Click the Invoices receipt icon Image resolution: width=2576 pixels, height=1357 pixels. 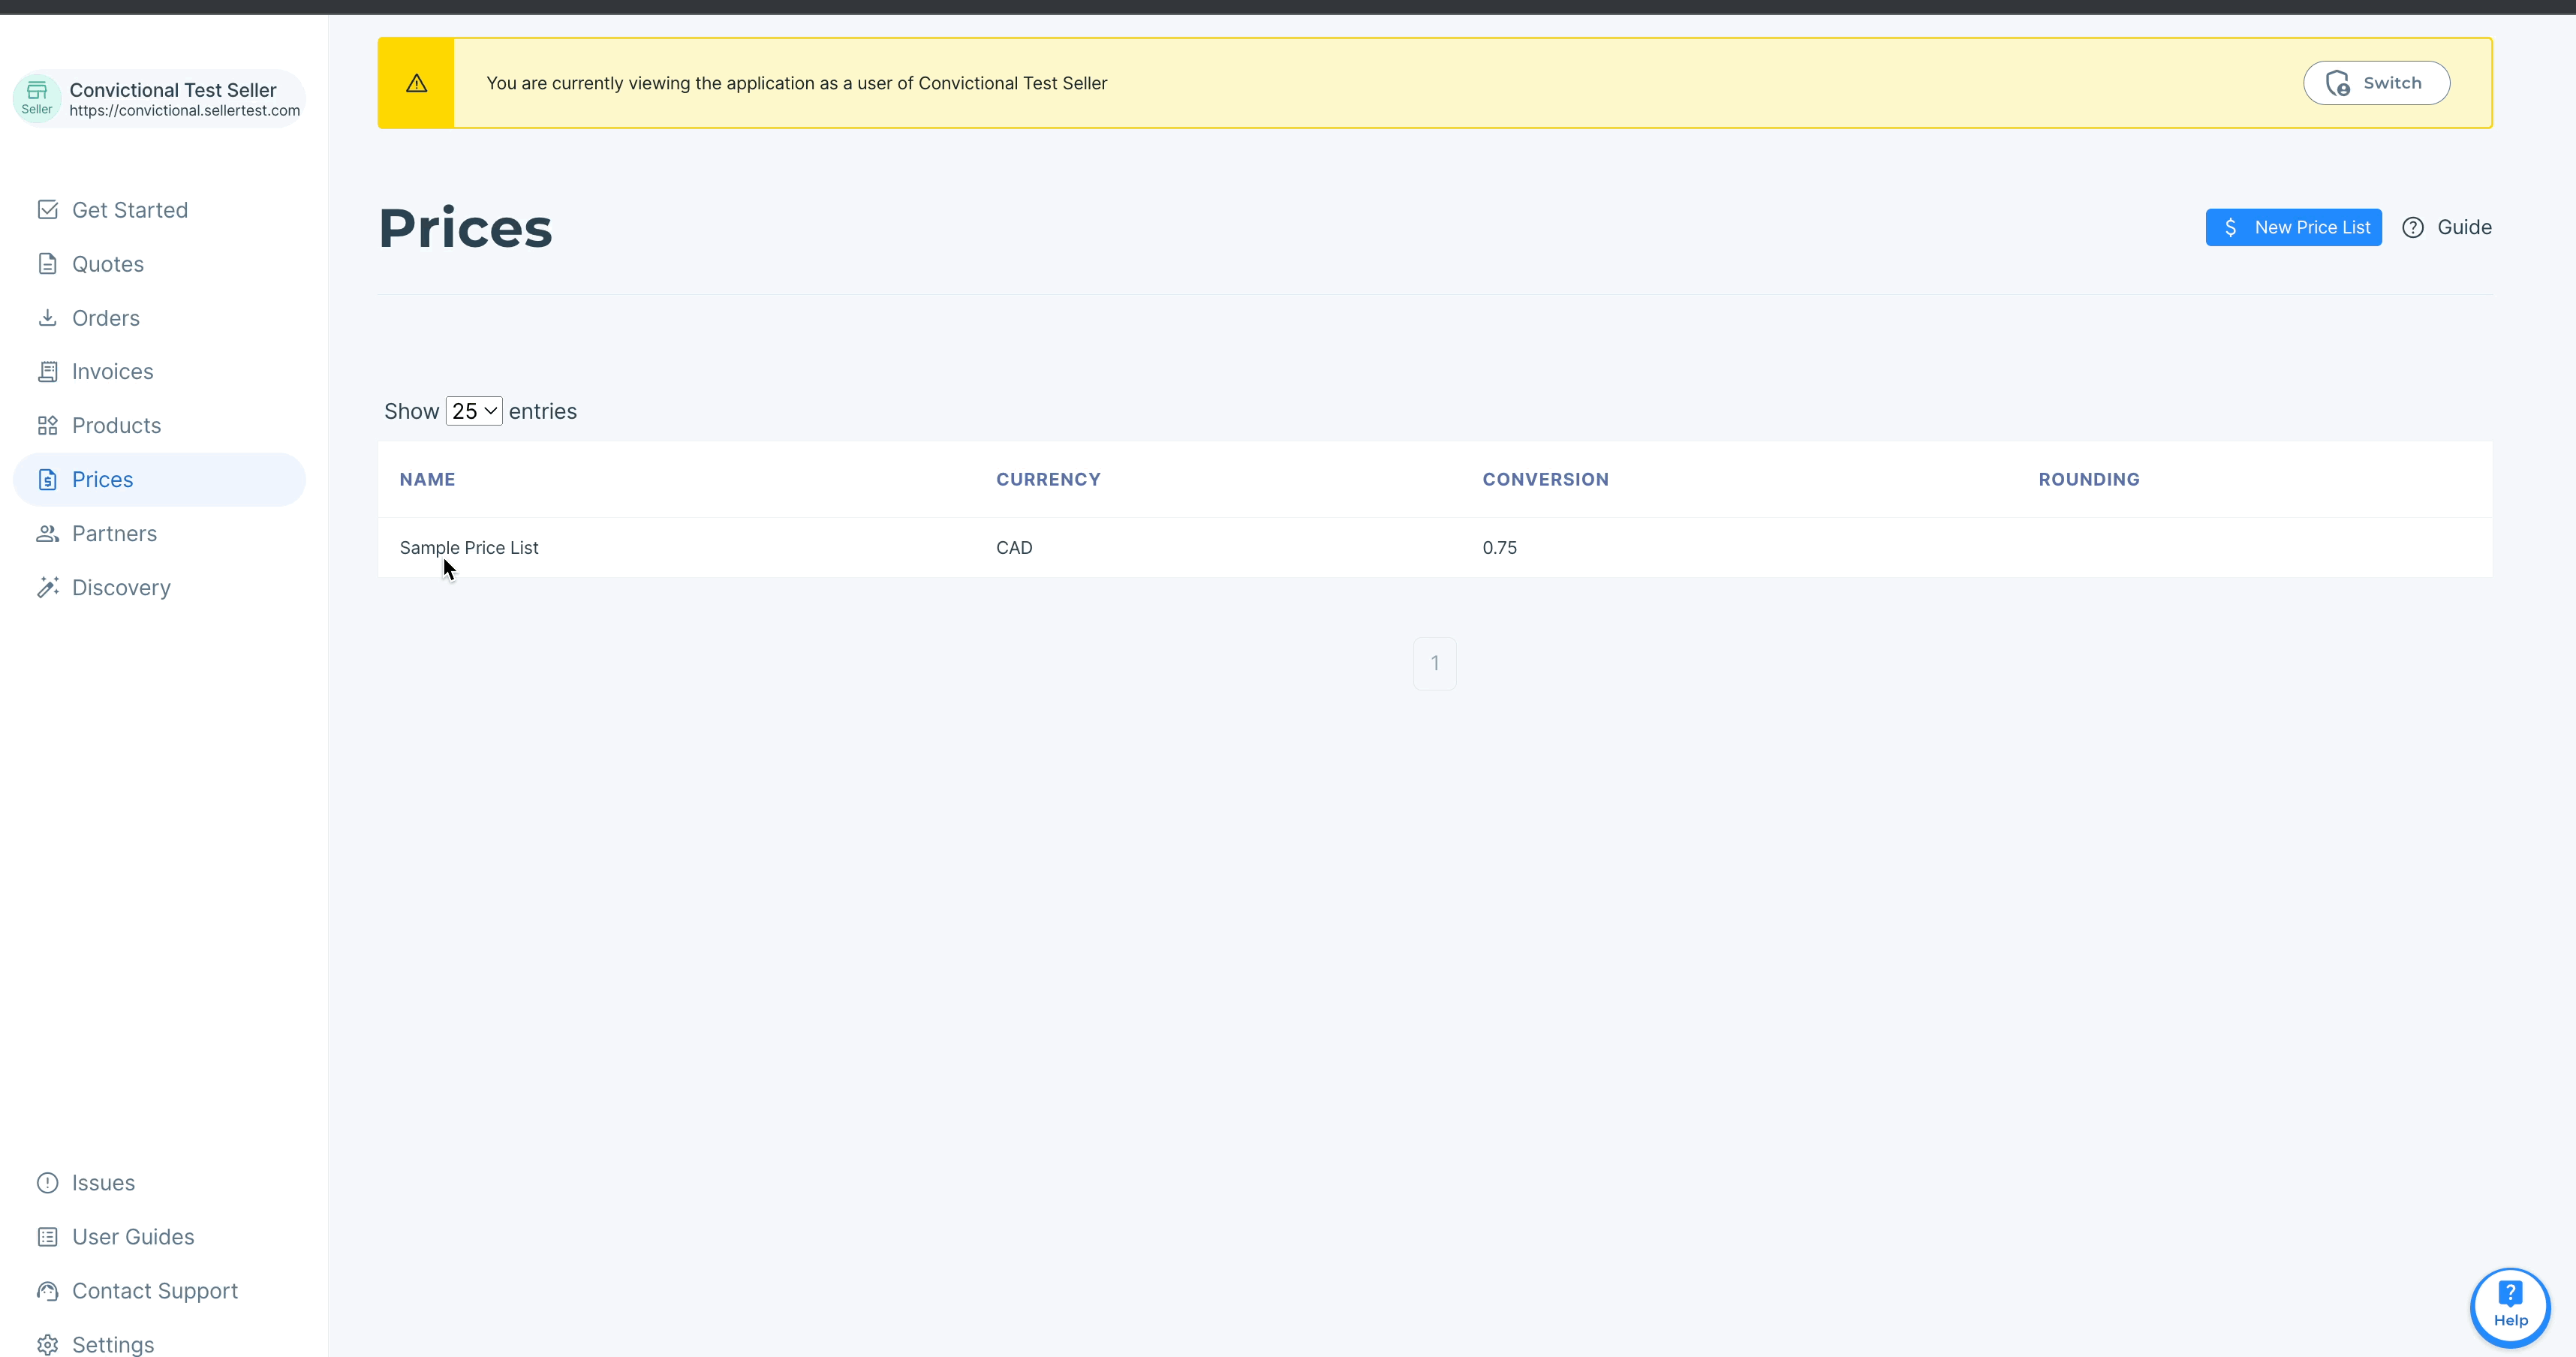coord(47,372)
